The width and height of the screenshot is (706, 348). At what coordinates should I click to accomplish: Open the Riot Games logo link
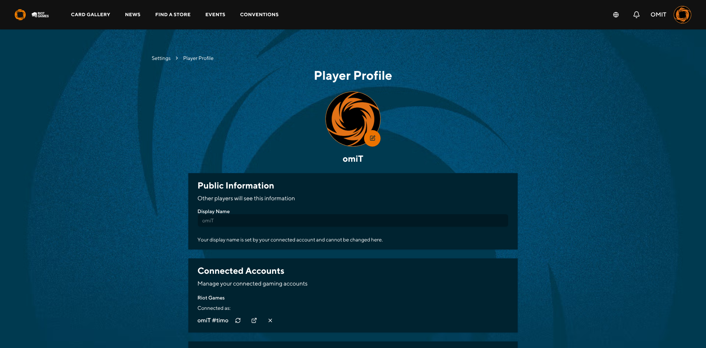(40, 15)
